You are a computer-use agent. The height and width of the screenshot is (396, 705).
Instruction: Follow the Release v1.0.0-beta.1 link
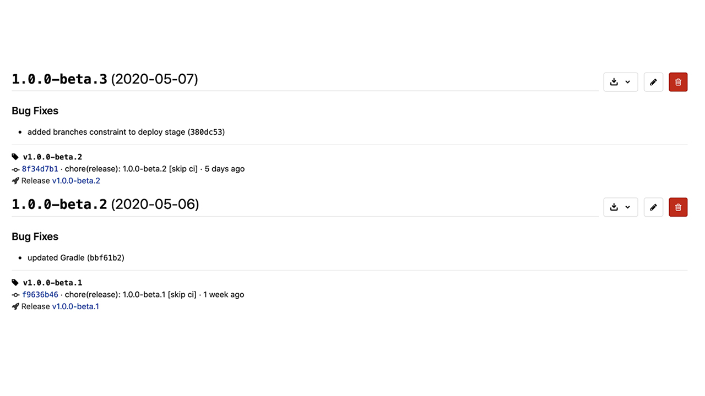pyautogui.click(x=75, y=306)
